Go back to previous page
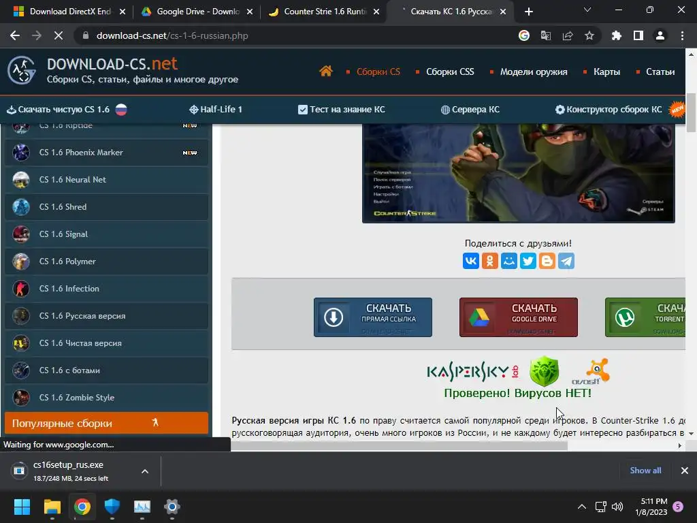 pos(15,35)
